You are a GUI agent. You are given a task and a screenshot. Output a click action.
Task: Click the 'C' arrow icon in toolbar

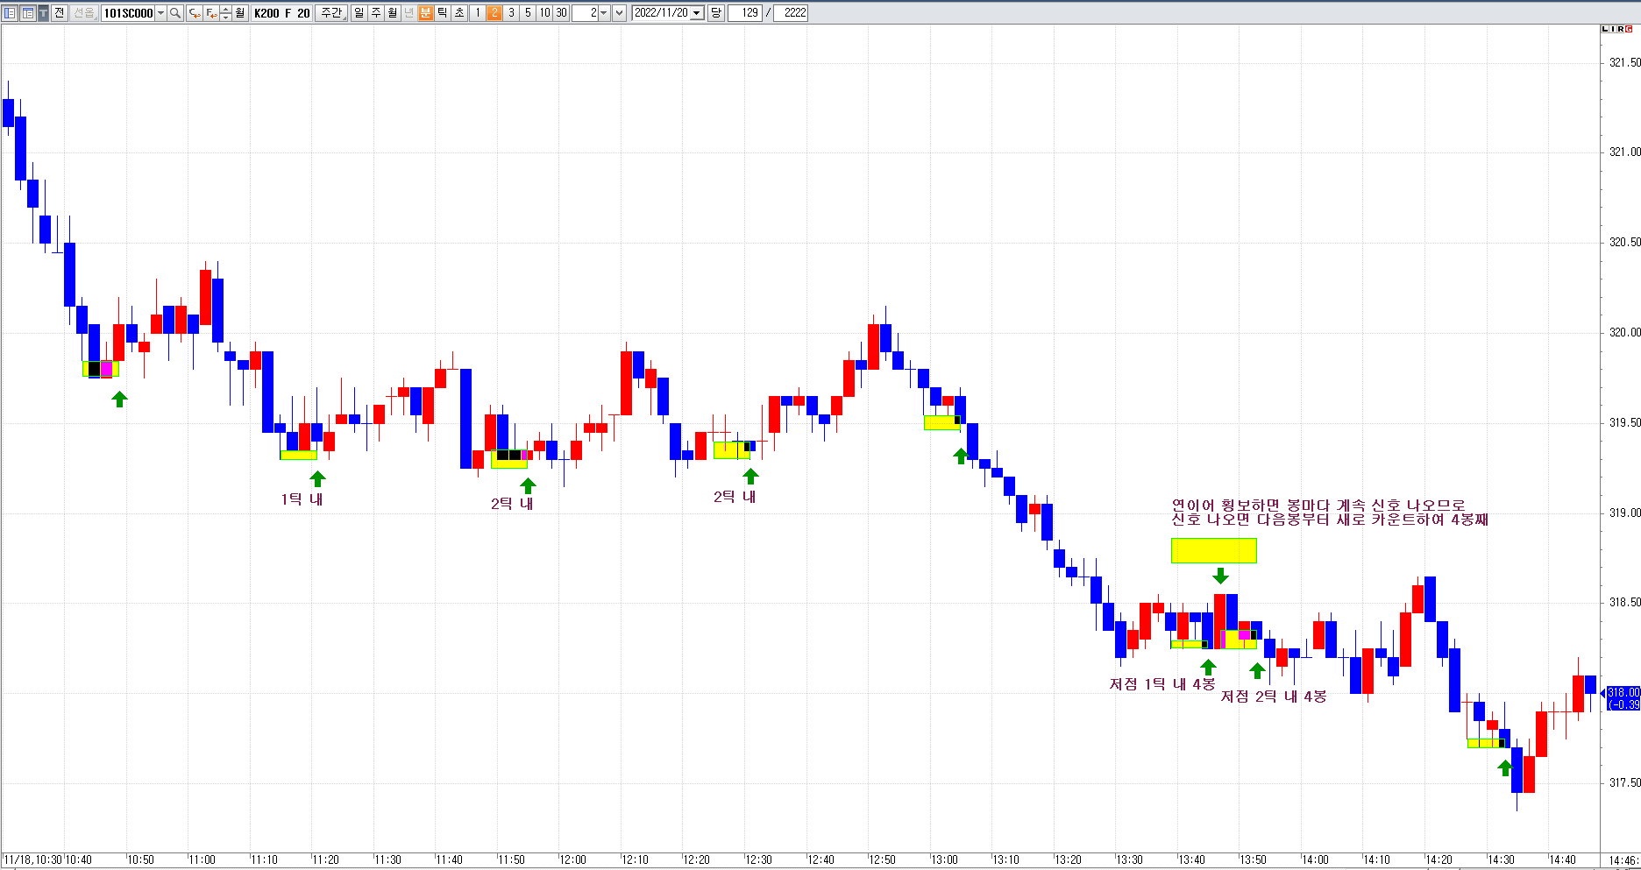(195, 13)
